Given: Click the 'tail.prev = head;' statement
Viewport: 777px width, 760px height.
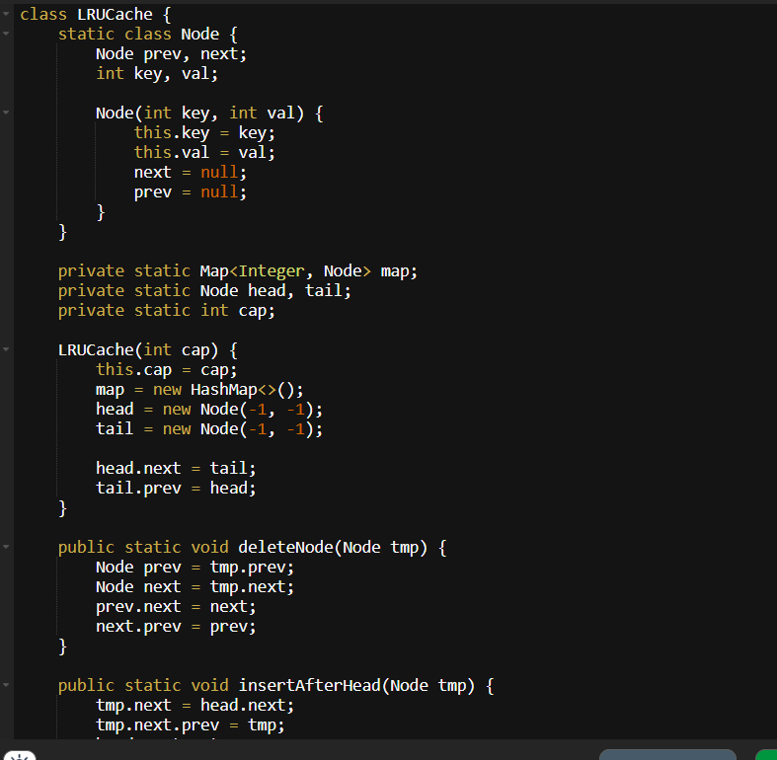Looking at the screenshot, I should [x=176, y=489].
